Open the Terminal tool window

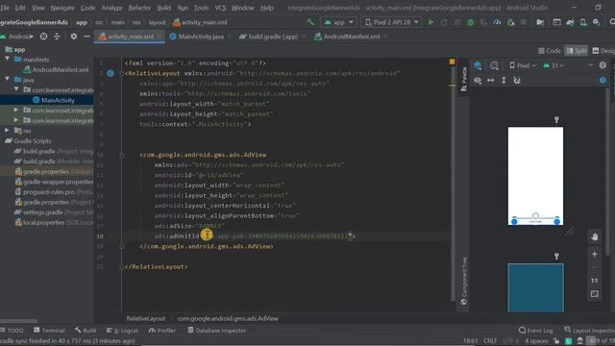click(x=49, y=331)
